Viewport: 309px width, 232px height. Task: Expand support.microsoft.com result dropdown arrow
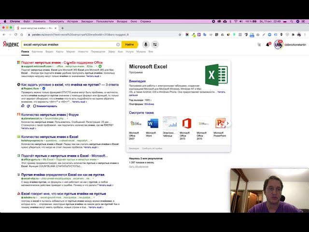click(x=97, y=66)
